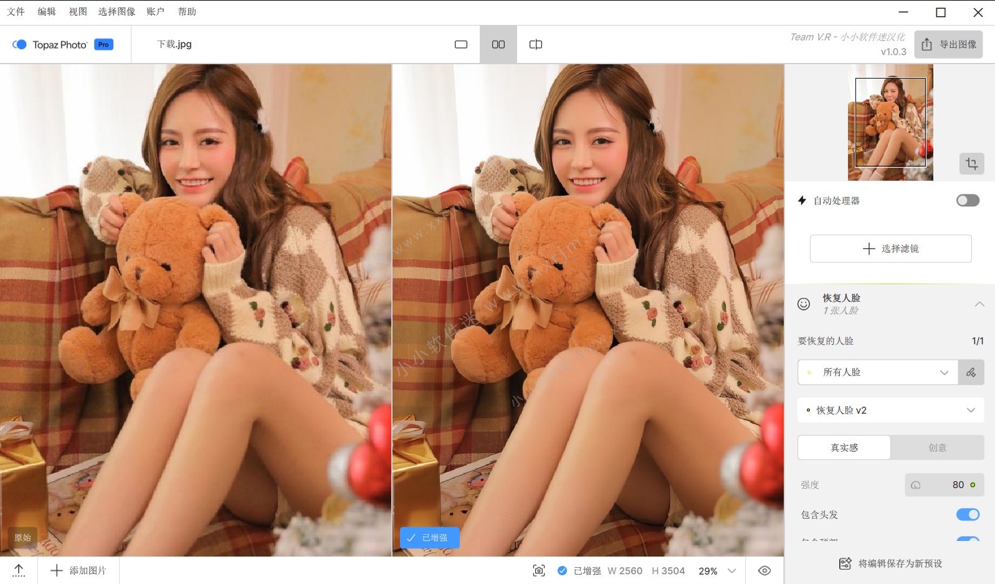Click the W 2560 width value
The height and width of the screenshot is (584, 995).
click(x=625, y=570)
